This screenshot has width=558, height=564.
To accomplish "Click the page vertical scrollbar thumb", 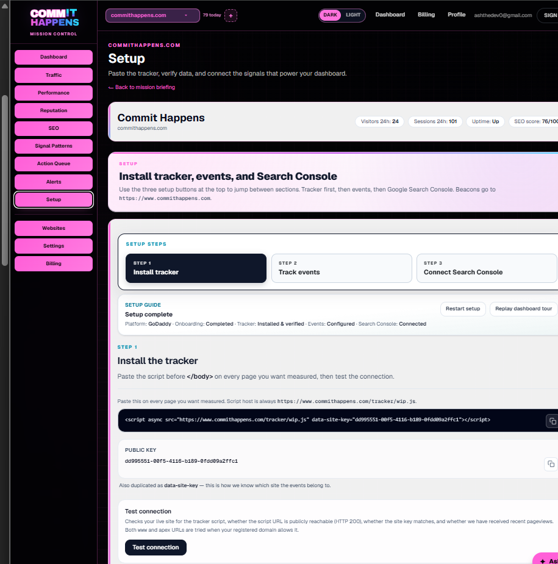I will pyautogui.click(x=5, y=180).
